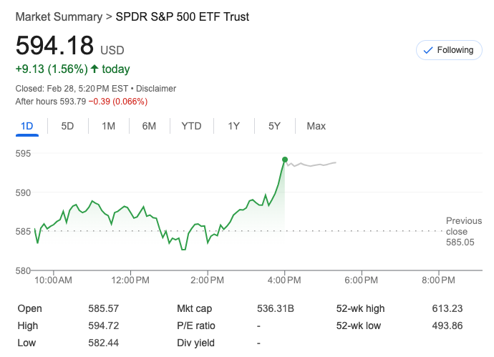
Task: Open the Disclaimer link
Action: pyautogui.click(x=155, y=89)
